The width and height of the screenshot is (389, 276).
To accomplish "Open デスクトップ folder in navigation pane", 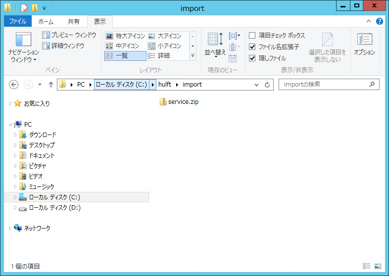I will tap(42, 145).
